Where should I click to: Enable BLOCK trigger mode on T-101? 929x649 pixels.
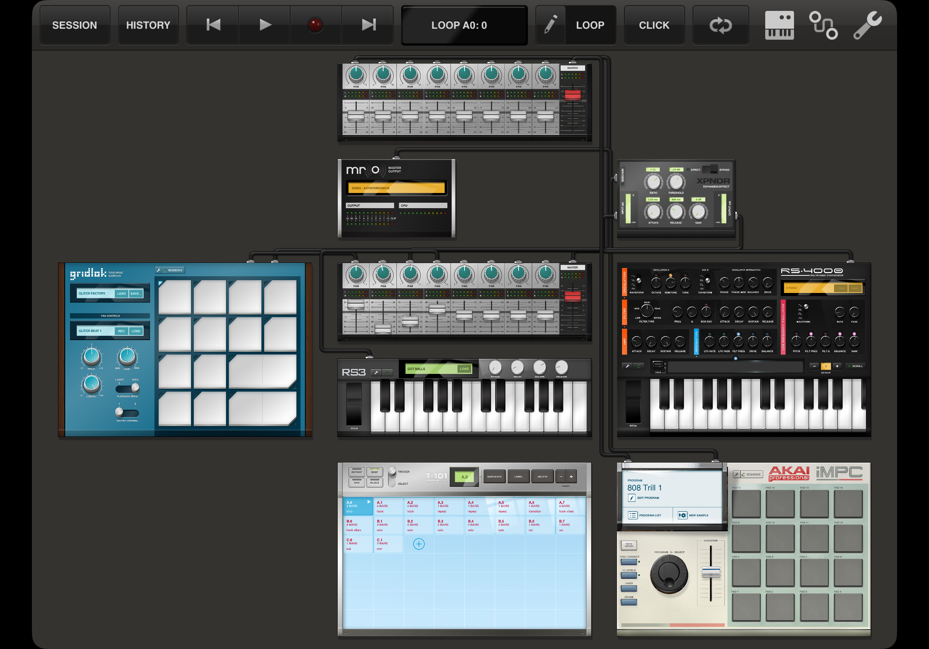pos(375,482)
